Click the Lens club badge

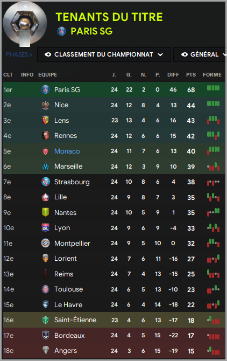[46, 120]
